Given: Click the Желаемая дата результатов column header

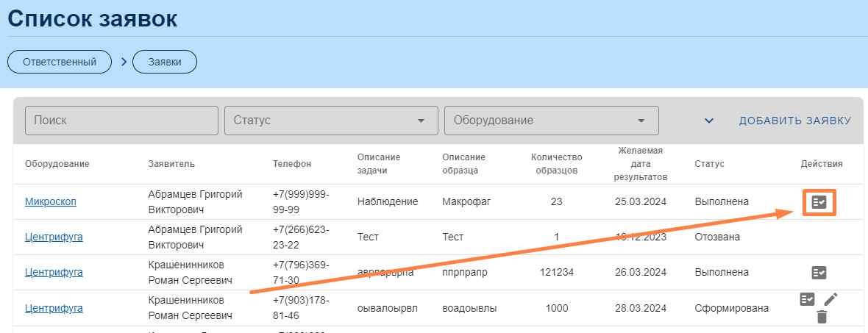Looking at the screenshot, I should (x=641, y=164).
